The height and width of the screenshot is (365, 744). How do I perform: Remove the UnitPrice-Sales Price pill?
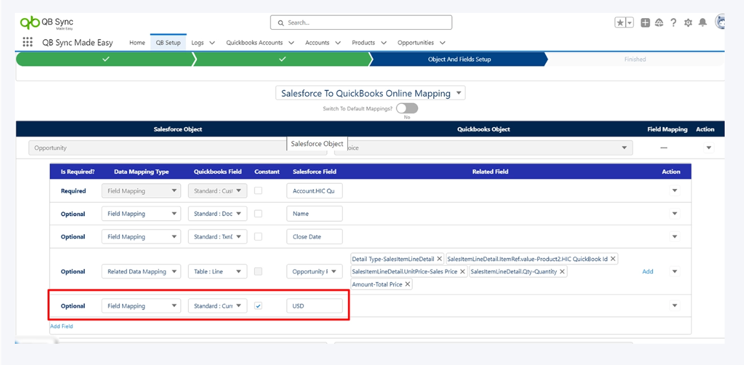(x=462, y=271)
